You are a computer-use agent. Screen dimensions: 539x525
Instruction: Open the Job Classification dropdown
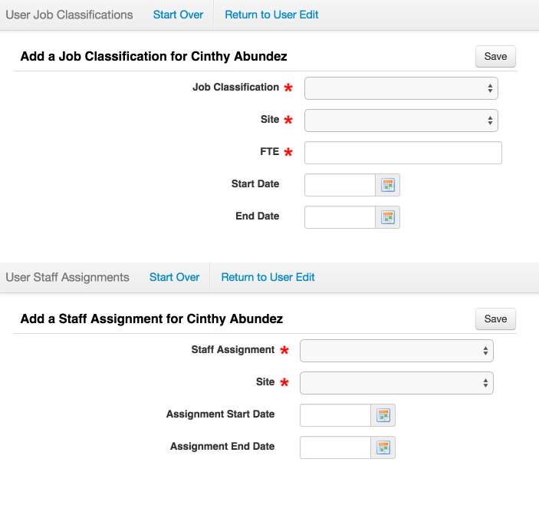(x=401, y=88)
